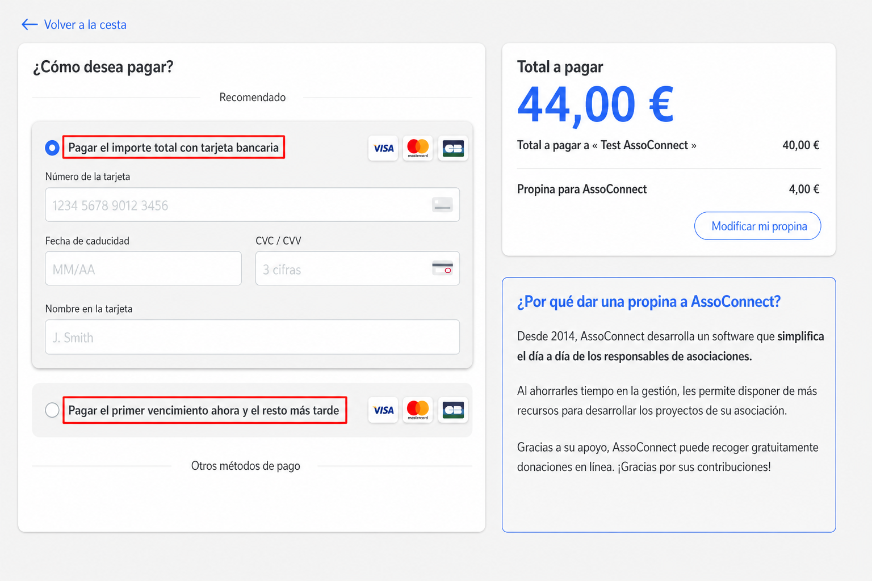Click the Visa logo in the installment payment option
Screen dimensions: 872x581
(383, 410)
